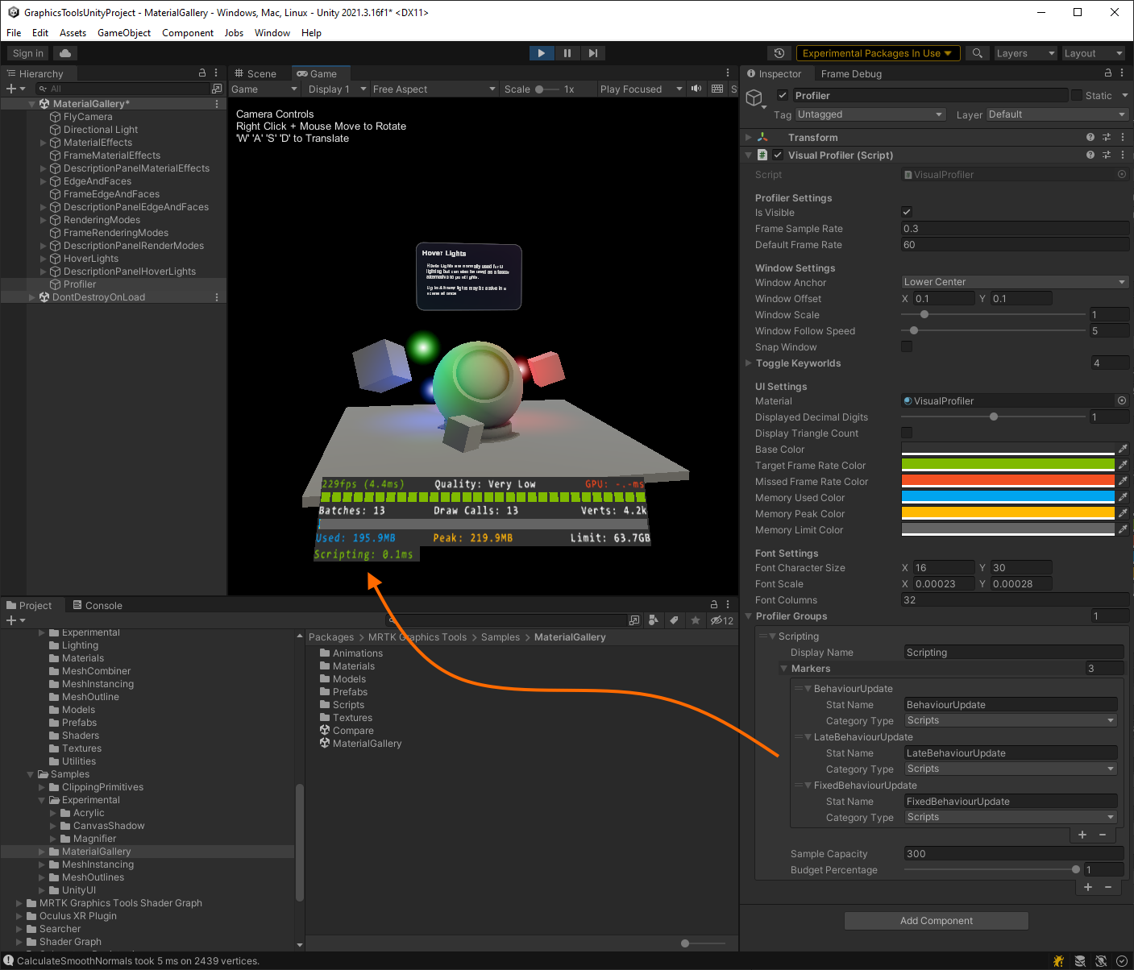
Task: Expand the Toggle Keyworlds foldout
Action: pyautogui.click(x=749, y=363)
